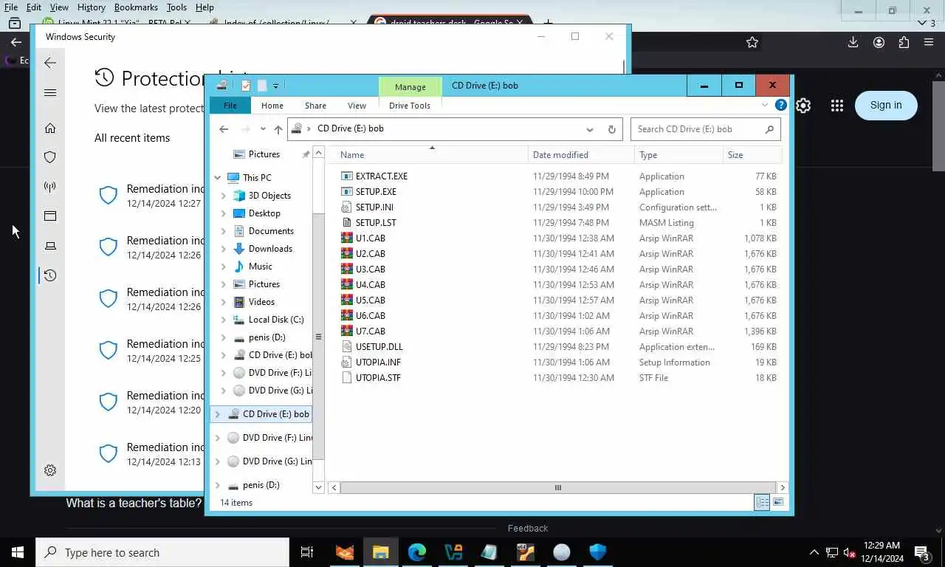Click the New Folder quick access toolbar icon

[x=261, y=86]
